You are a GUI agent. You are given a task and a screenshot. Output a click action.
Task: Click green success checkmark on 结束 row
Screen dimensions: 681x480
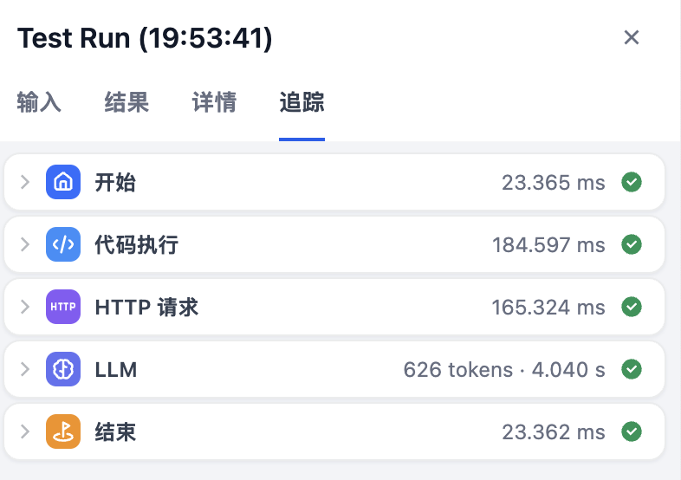click(632, 431)
